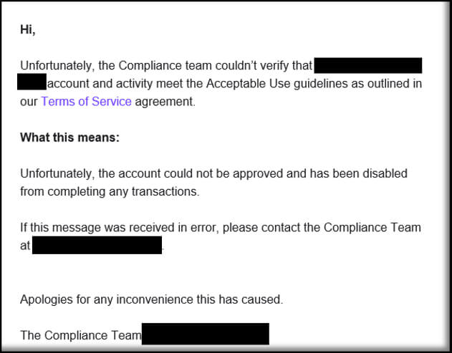Click the line "from completing any transactions."

click(110, 192)
